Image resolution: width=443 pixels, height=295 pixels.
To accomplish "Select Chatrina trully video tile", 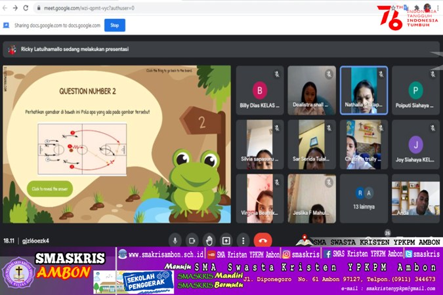I will pyautogui.click(x=364, y=144).
